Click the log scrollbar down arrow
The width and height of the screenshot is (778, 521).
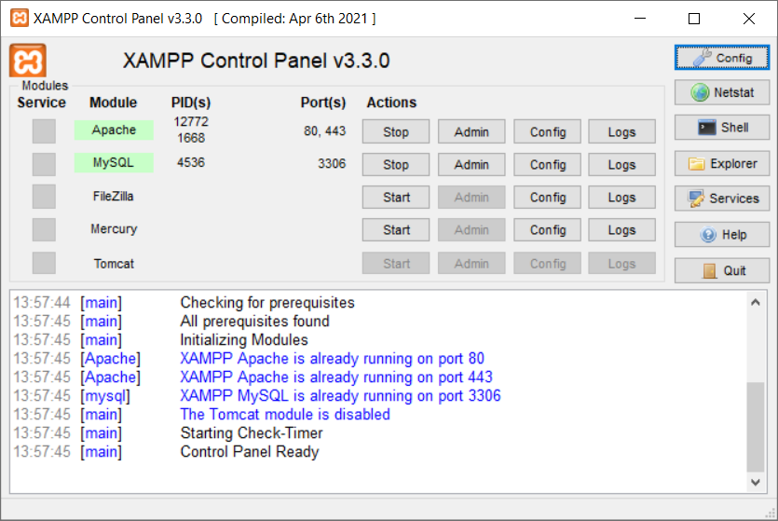click(756, 482)
